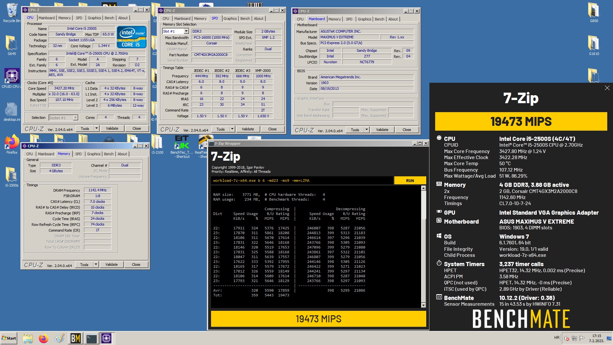Click the network tray icon

click(x=574, y=338)
